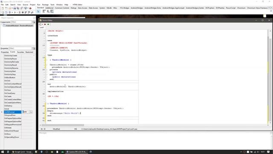Screen dimensions: 273x154
Task: Open Google Chrome taskbar item
Action: pos(22,152)
